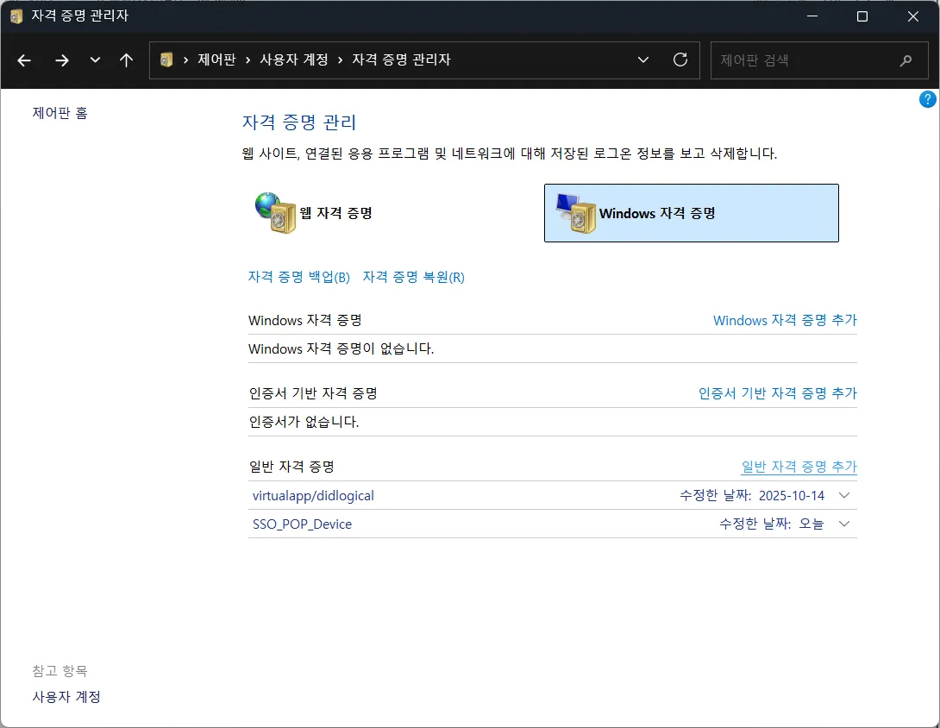Open 사용자 계정 under 참고 항목
940x728 pixels.
coord(66,697)
